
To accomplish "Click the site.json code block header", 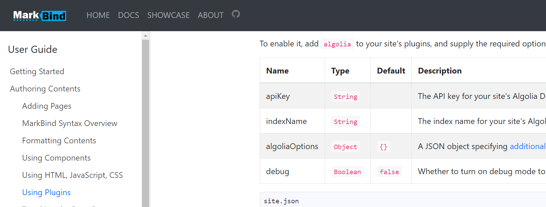I will [281, 201].
